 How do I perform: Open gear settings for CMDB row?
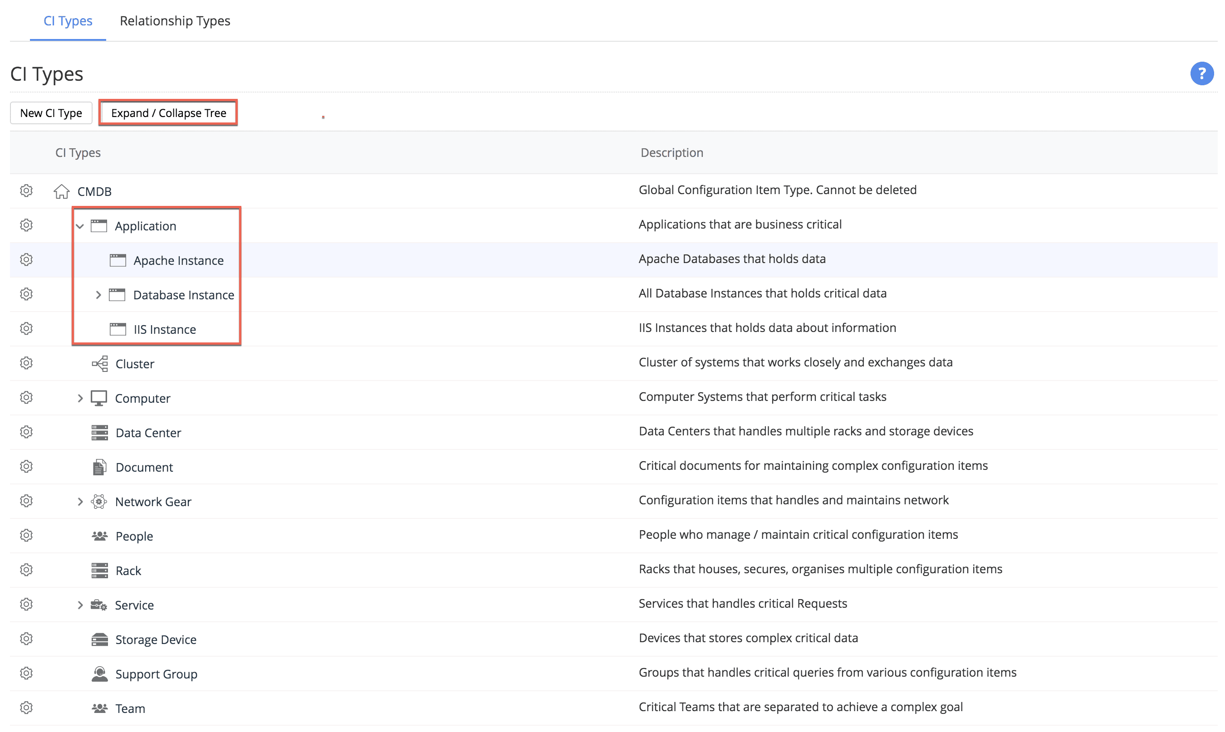click(x=26, y=190)
